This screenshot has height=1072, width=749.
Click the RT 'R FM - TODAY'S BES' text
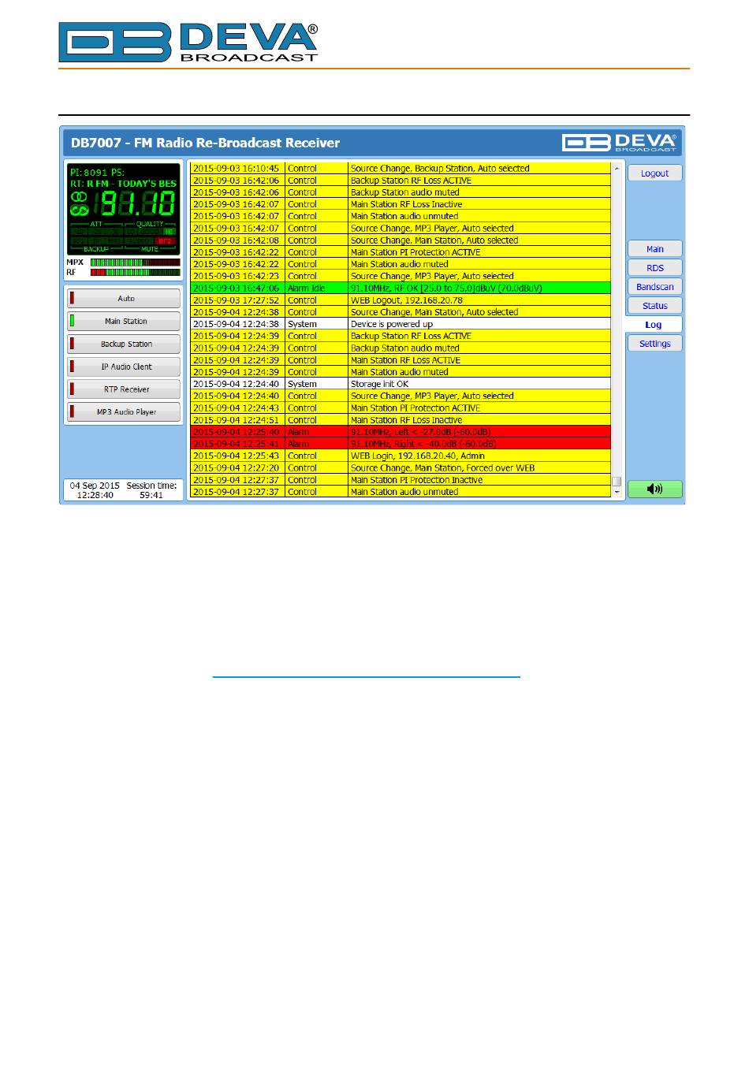pos(123,184)
